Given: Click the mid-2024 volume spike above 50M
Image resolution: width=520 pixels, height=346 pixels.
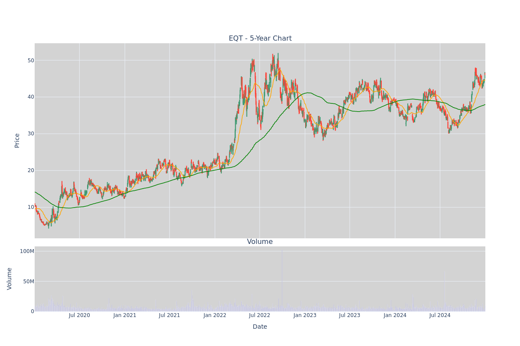Looking at the screenshot, I should pyautogui.click(x=445, y=292).
